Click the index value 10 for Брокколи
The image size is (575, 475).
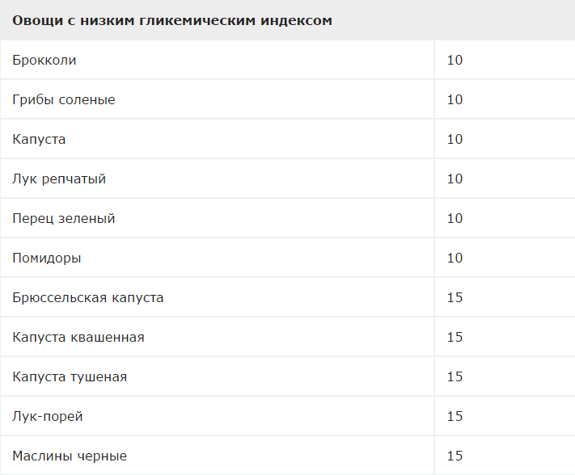tap(455, 60)
